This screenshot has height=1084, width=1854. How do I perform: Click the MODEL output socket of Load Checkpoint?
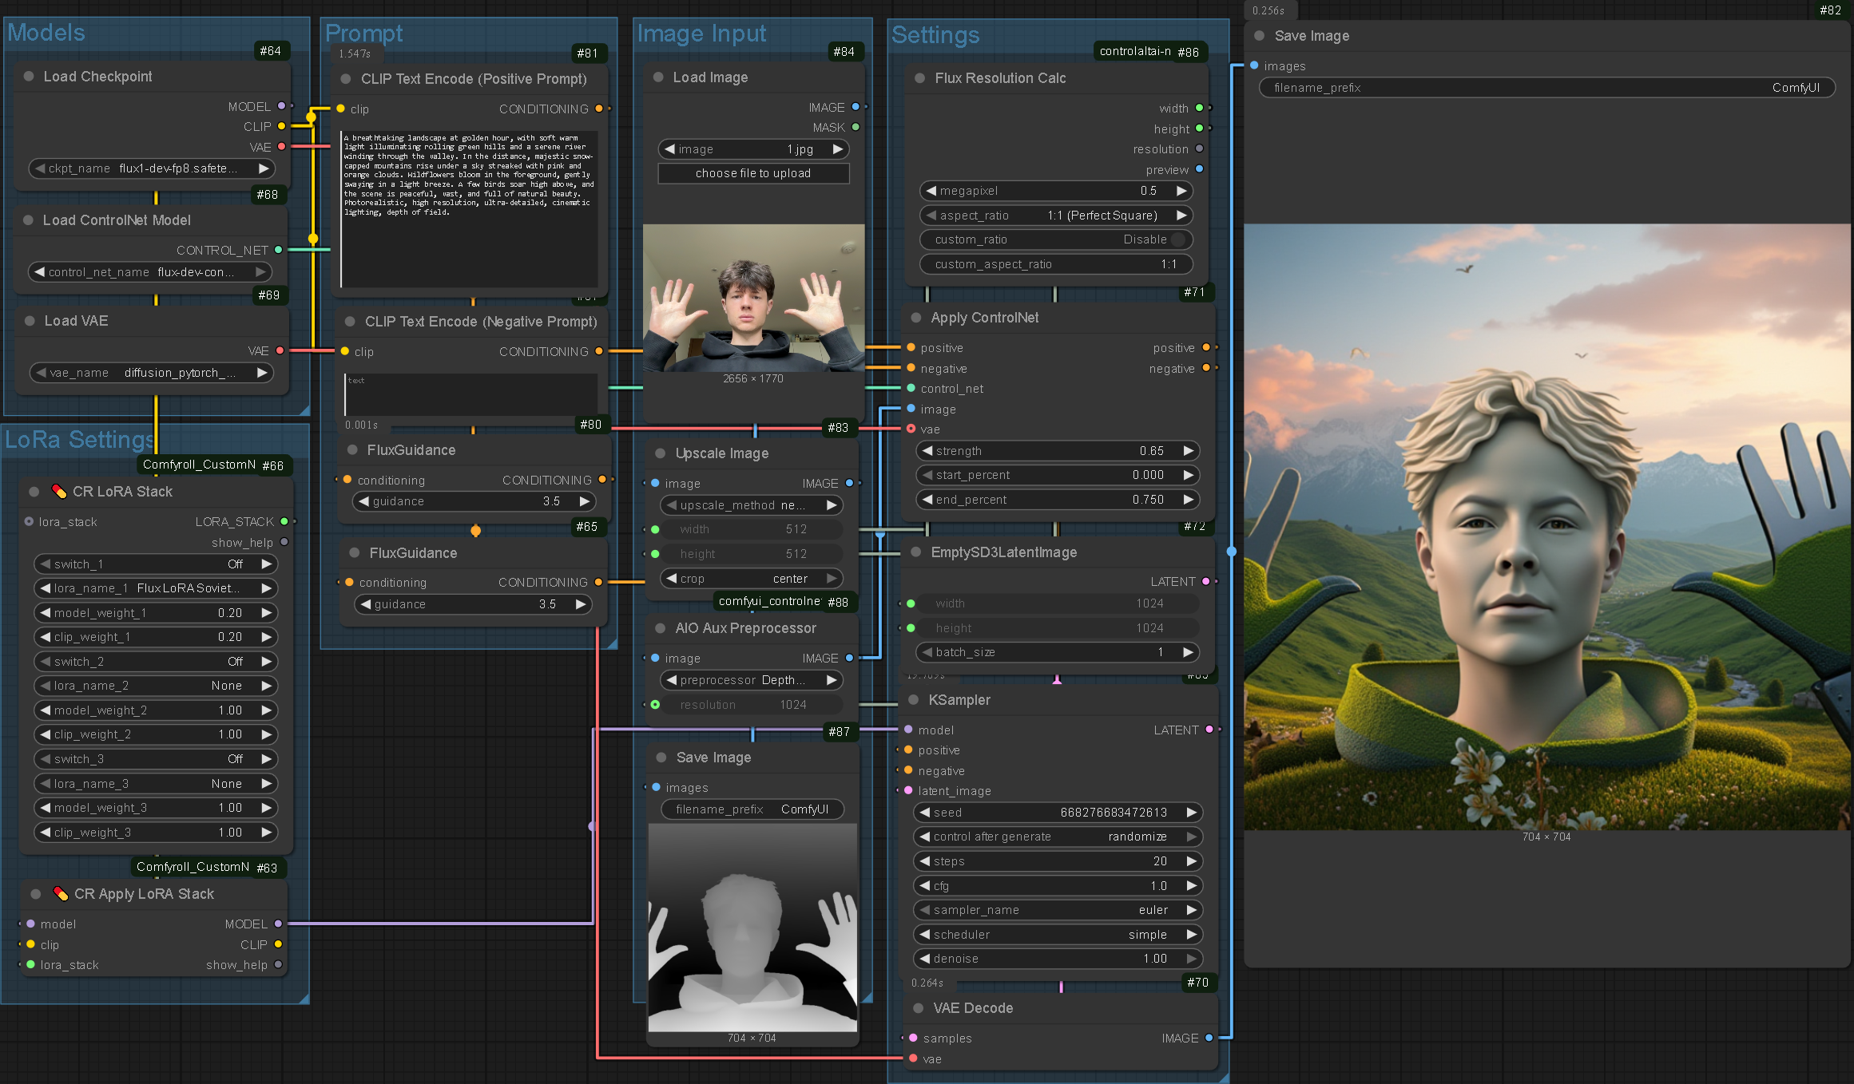coord(281,106)
